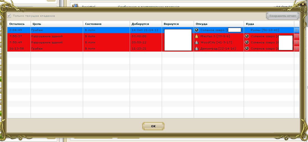Image resolution: width=308 pixels, height=142 pixels.
Task: Cancel the Руины raid with row X
Action: coord(296,30)
